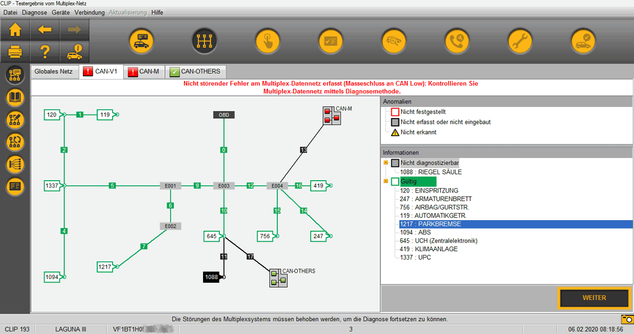Click the Home icon in the toolbar
The height and width of the screenshot is (334, 634).
click(x=15, y=30)
